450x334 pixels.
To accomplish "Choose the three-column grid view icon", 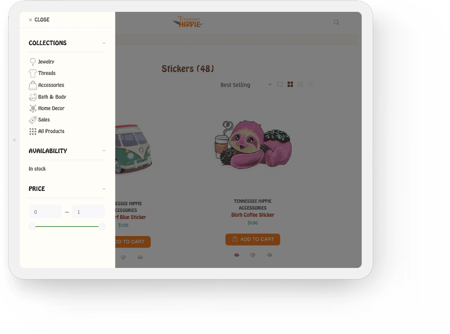I will point(300,84).
